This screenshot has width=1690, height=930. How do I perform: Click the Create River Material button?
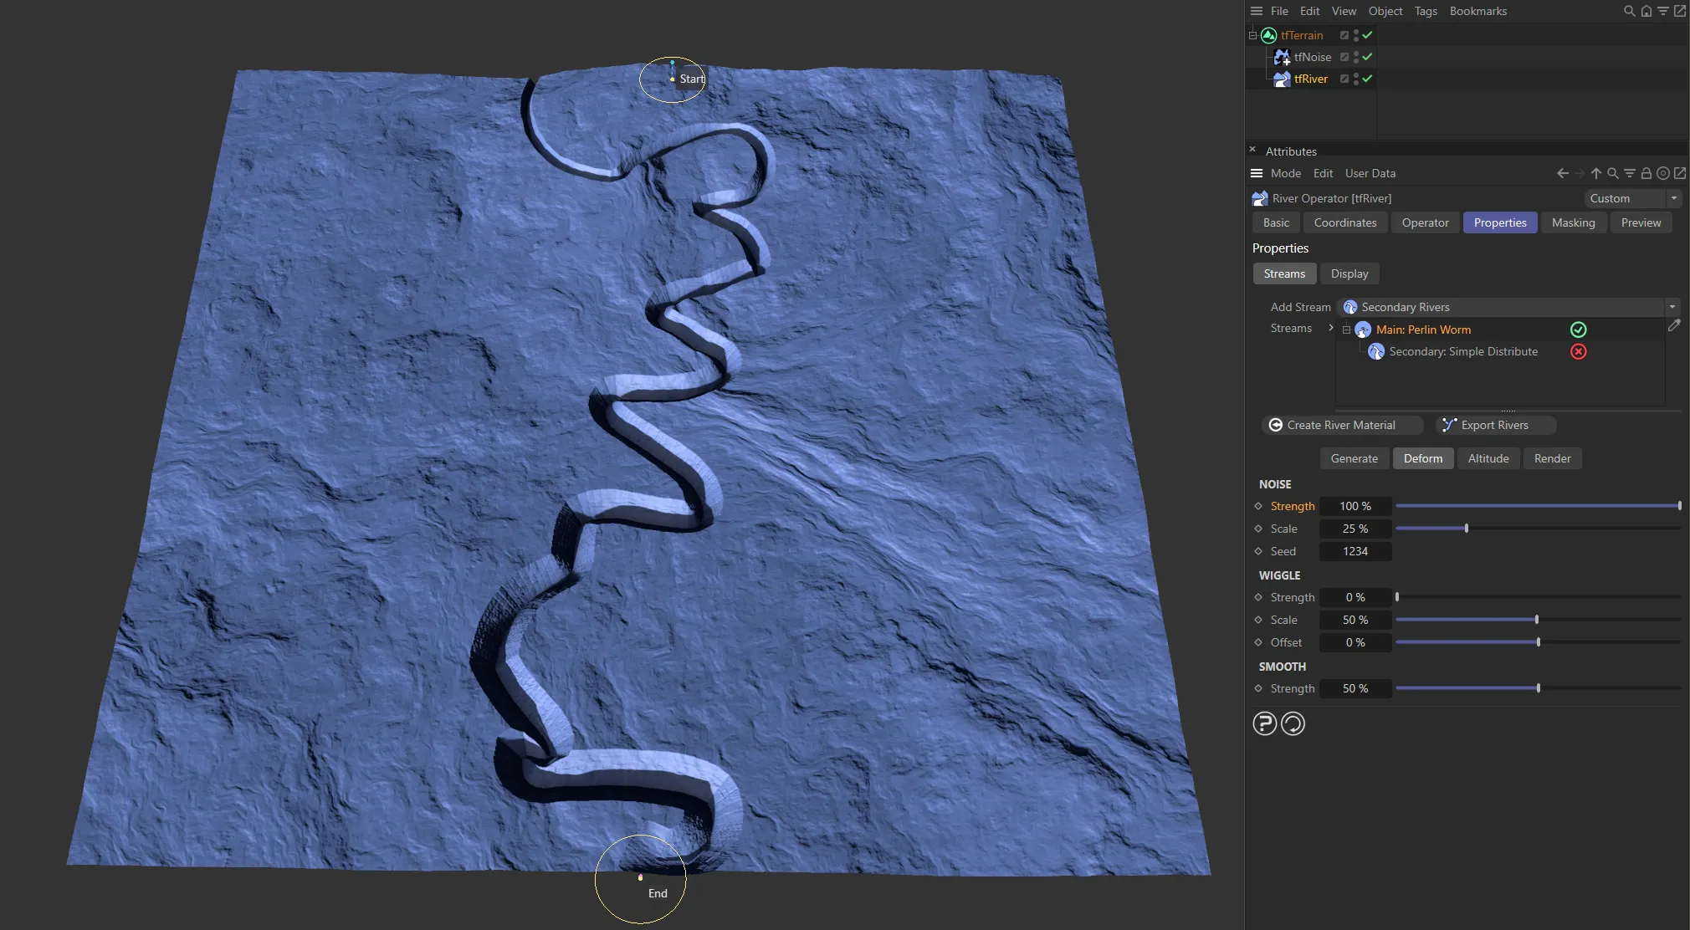(x=1341, y=425)
